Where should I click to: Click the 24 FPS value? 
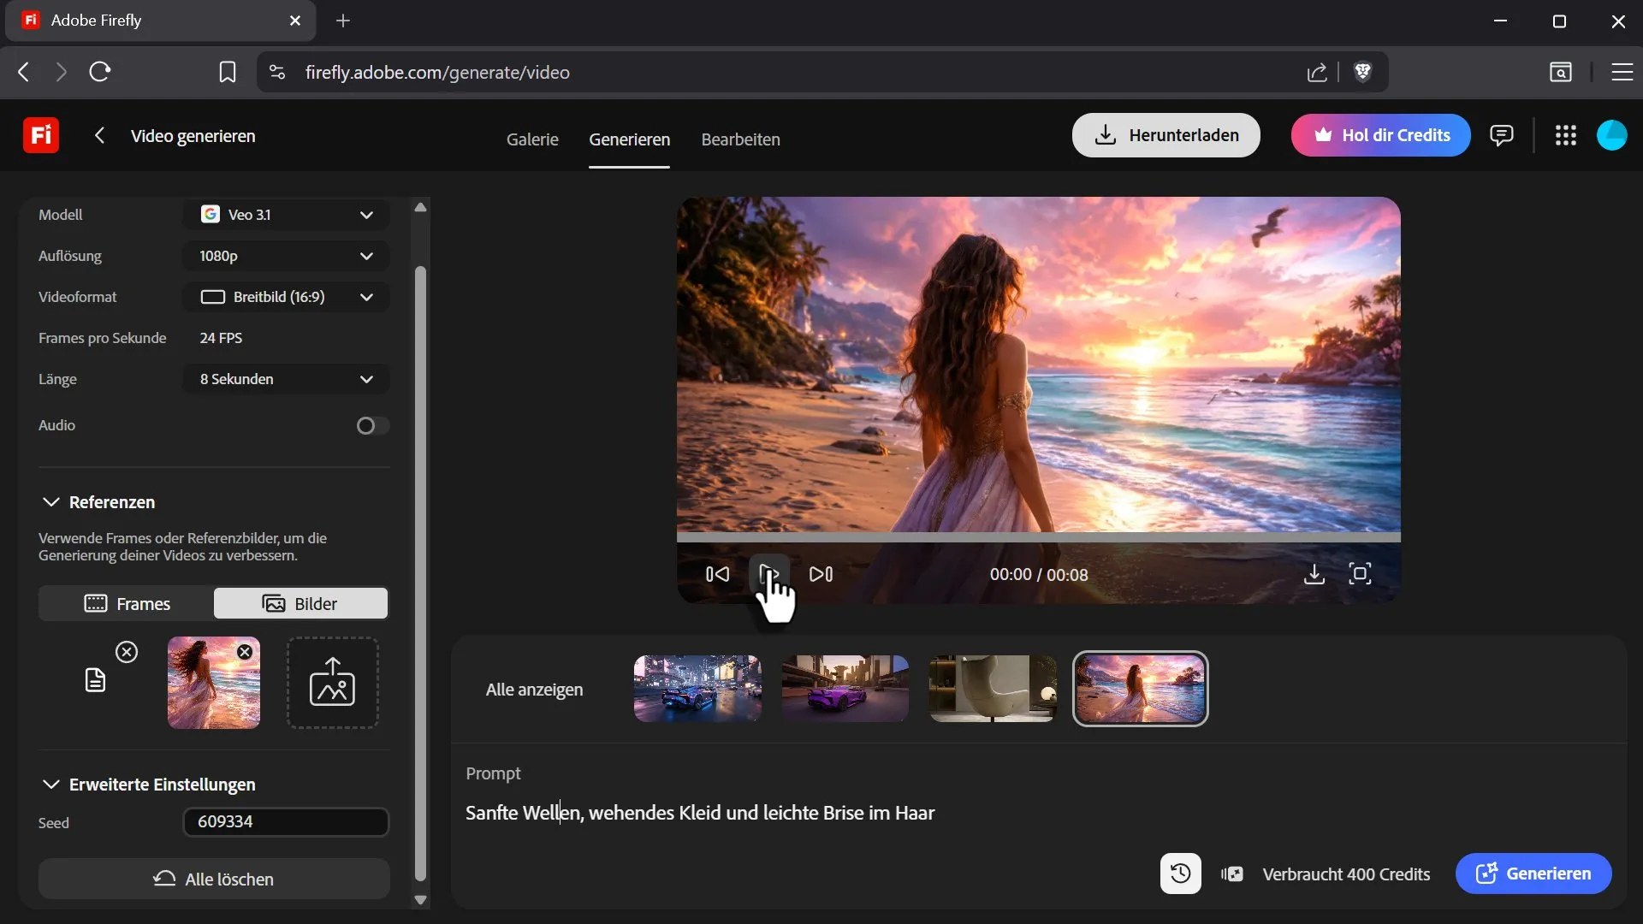tap(221, 338)
